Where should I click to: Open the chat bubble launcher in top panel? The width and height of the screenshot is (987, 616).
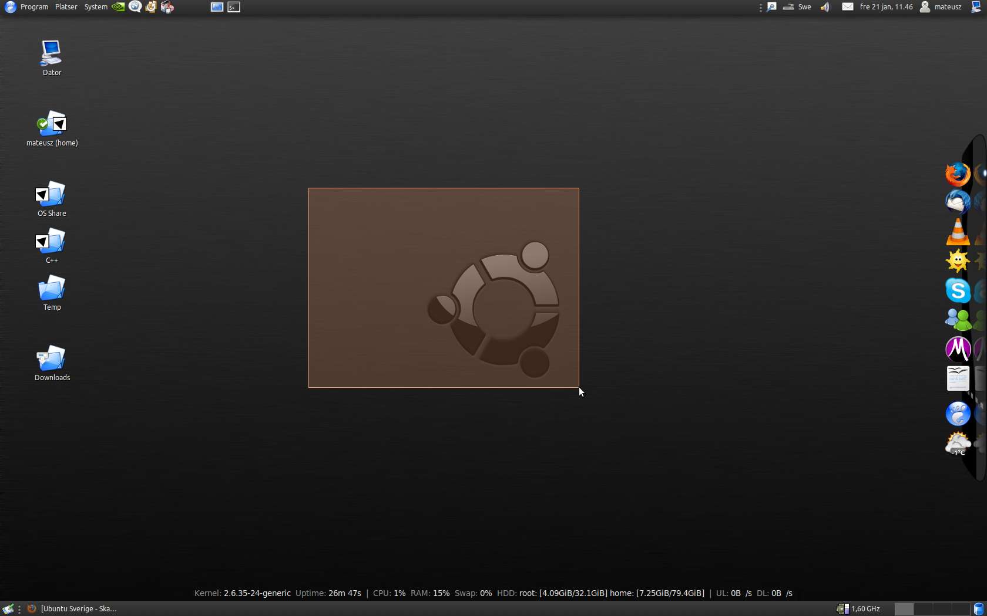coord(135,7)
